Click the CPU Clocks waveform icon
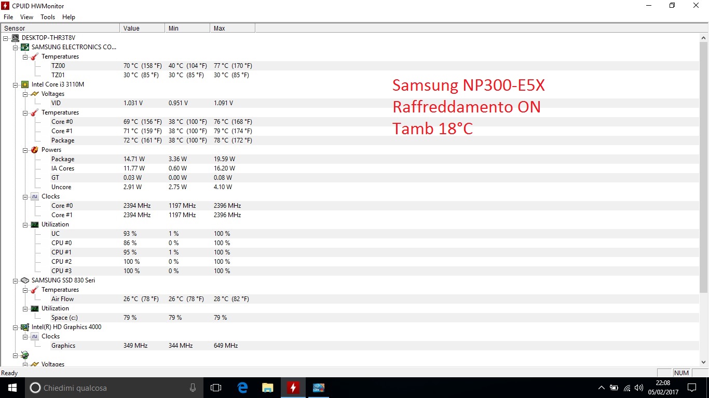709x398 pixels. (34, 196)
